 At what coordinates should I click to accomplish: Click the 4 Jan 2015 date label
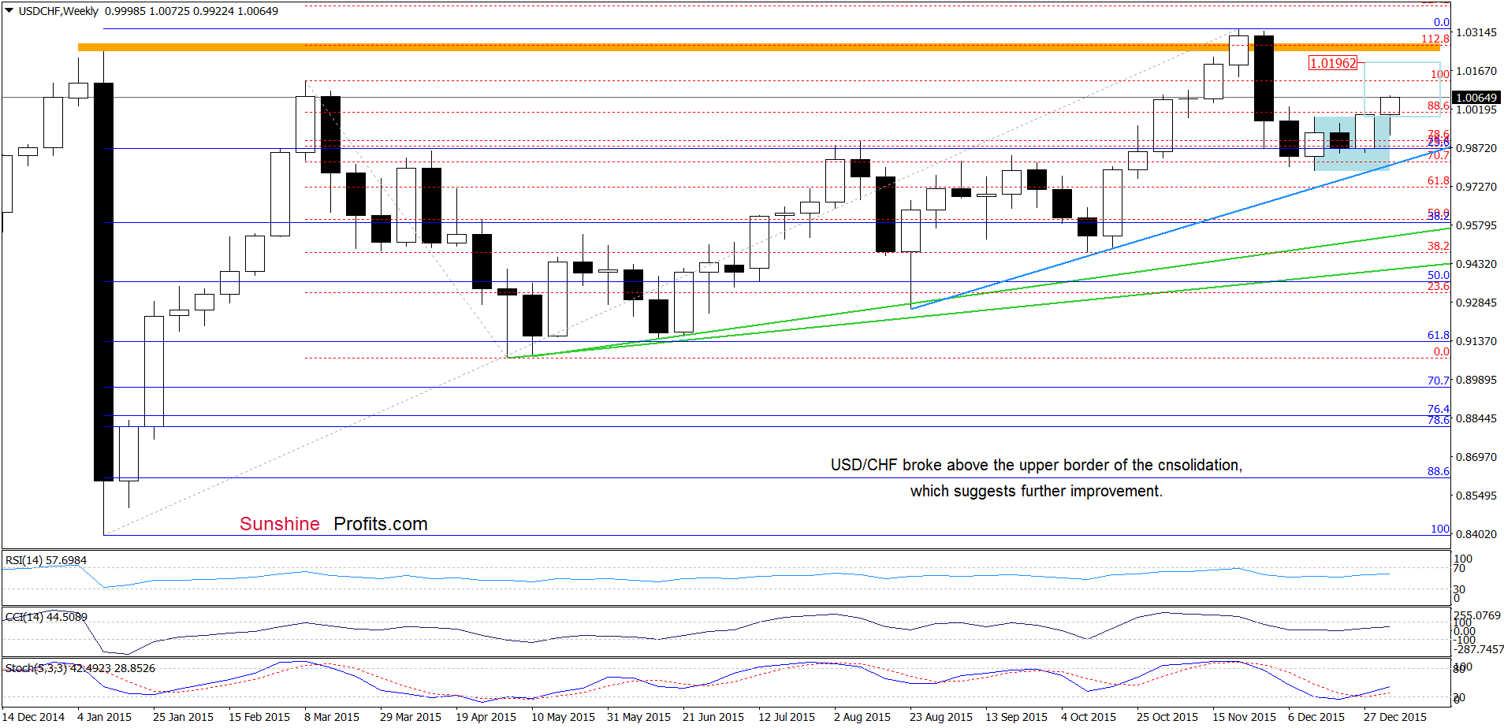[x=104, y=717]
